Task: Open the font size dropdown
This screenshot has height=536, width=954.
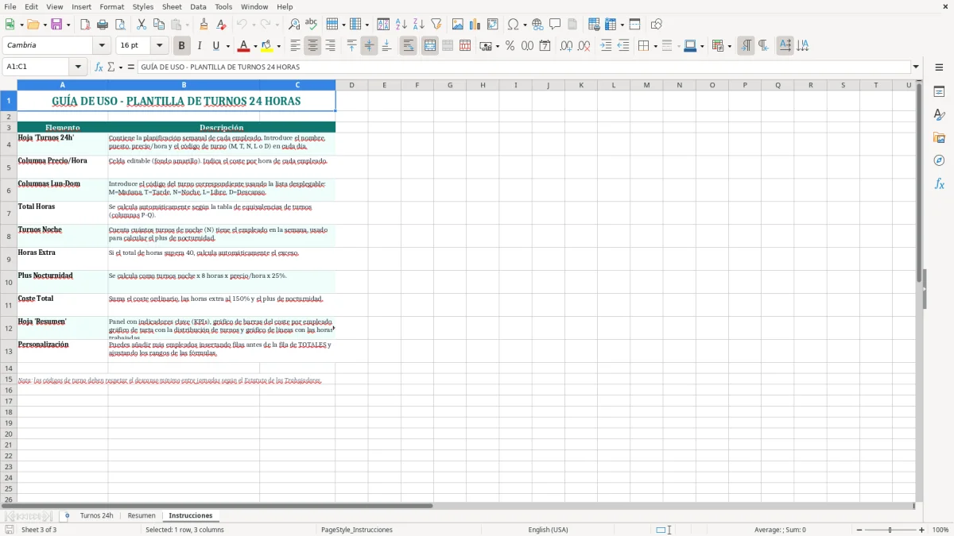Action: pyautogui.click(x=160, y=46)
